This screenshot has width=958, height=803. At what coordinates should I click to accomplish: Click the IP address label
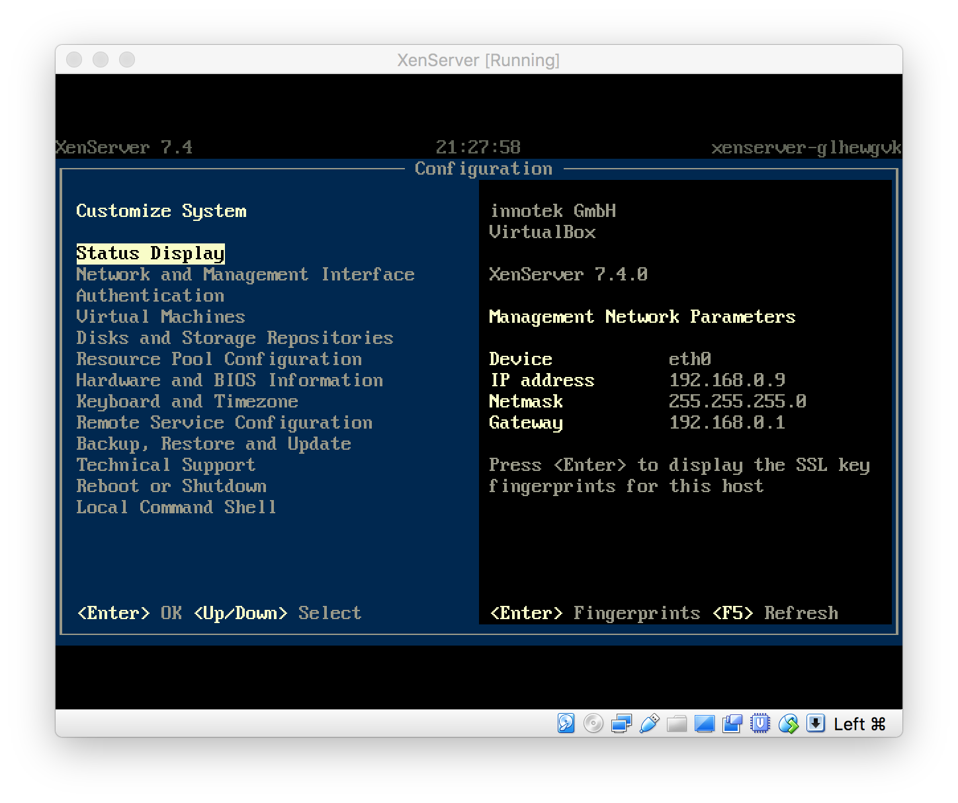click(x=542, y=380)
